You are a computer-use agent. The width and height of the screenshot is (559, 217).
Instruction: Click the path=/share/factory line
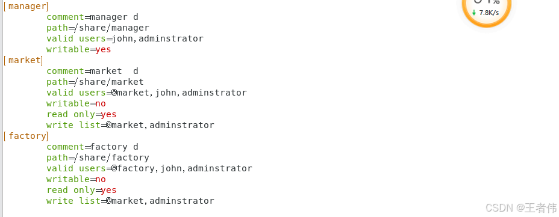pos(98,157)
